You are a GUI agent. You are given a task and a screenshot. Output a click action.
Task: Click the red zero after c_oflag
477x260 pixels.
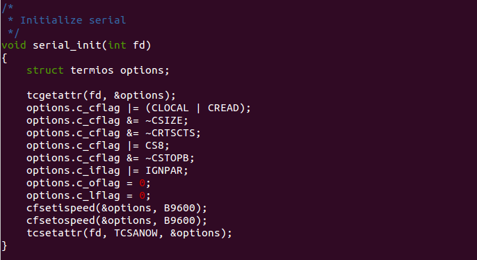point(142,183)
